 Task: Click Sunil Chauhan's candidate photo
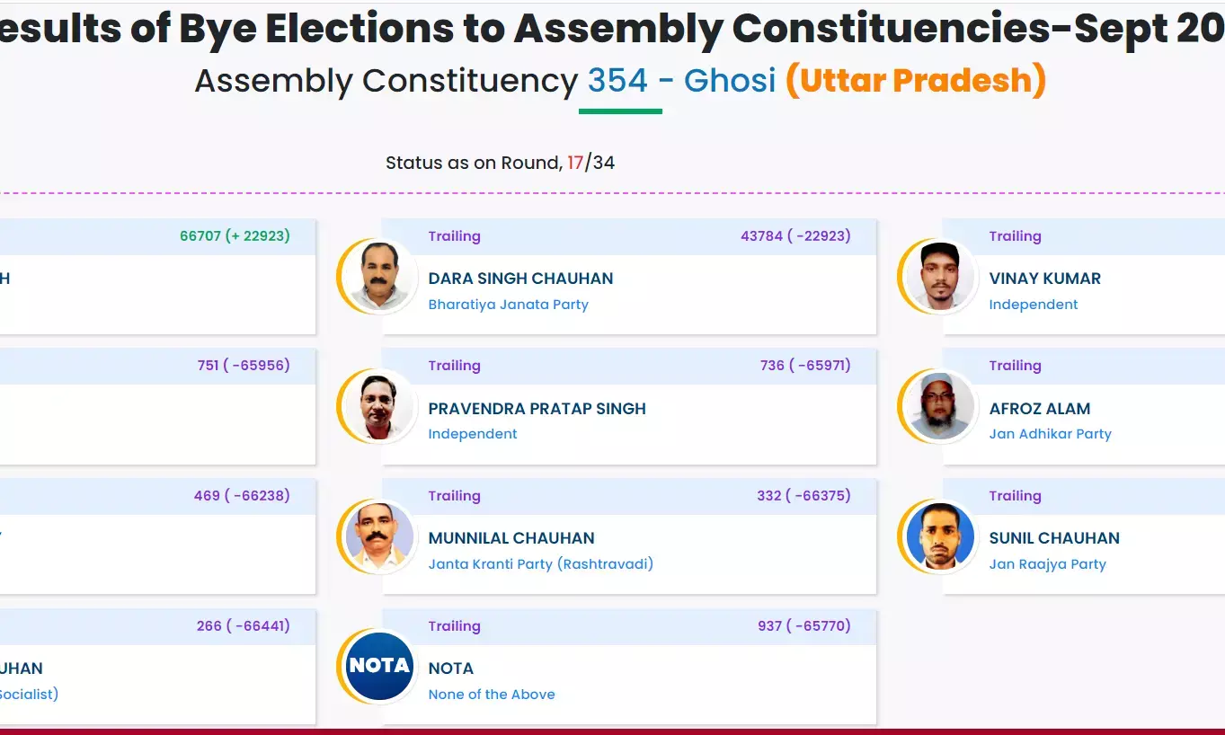click(x=939, y=536)
